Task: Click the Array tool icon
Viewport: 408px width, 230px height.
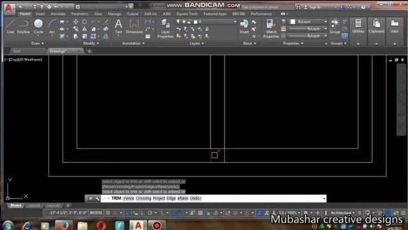Action: pos(94,36)
